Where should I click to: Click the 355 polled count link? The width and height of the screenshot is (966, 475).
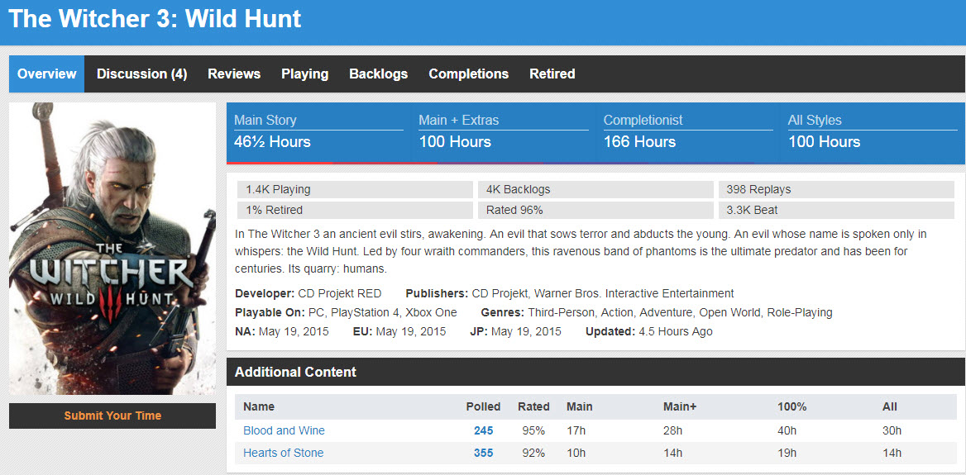(x=484, y=453)
